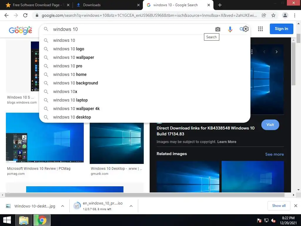Click the Chrome address bar URL
301x226 pixels.
pos(149,15)
